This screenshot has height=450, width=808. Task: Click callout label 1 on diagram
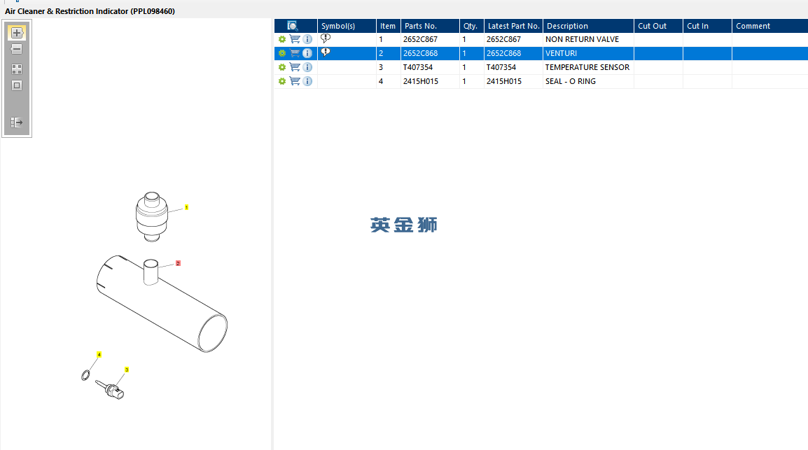[186, 207]
